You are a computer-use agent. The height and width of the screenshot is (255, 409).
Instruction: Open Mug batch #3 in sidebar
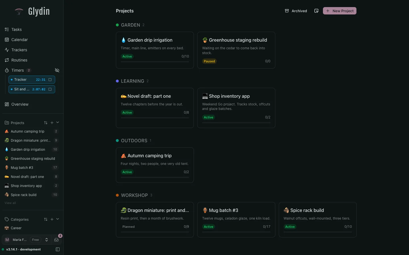click(x=32, y=168)
